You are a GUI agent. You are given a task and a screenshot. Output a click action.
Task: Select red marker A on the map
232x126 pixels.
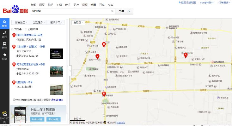(186, 55)
